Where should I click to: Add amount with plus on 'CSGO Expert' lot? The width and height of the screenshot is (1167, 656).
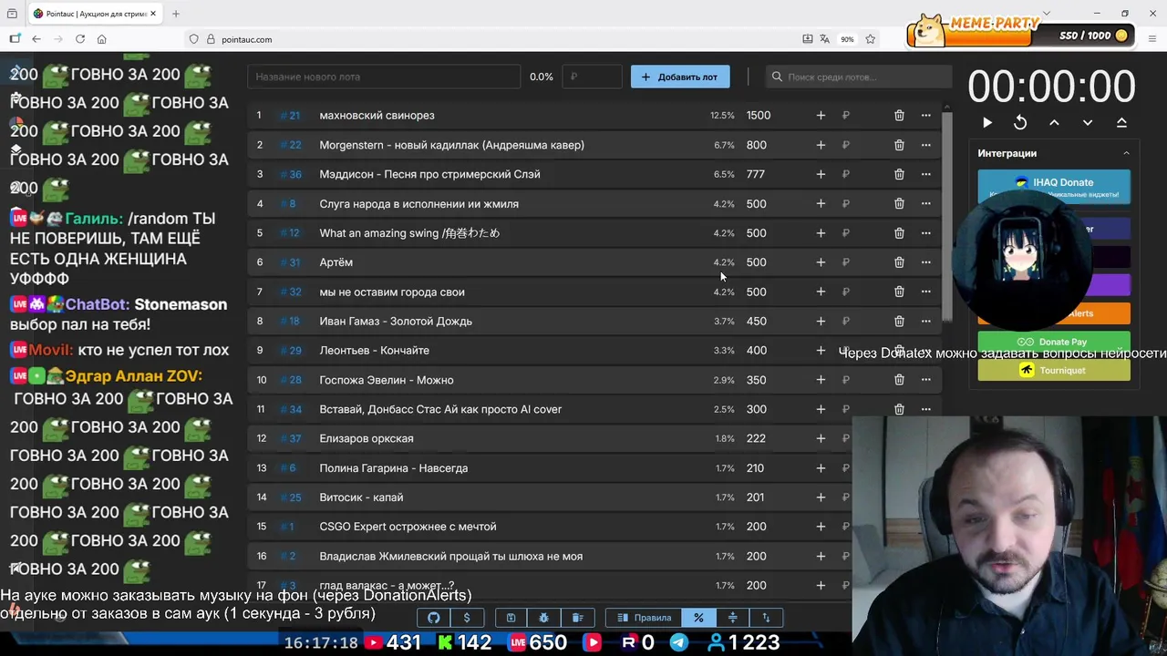click(x=821, y=527)
